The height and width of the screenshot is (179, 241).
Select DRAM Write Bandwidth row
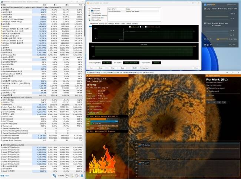tap(42, 138)
